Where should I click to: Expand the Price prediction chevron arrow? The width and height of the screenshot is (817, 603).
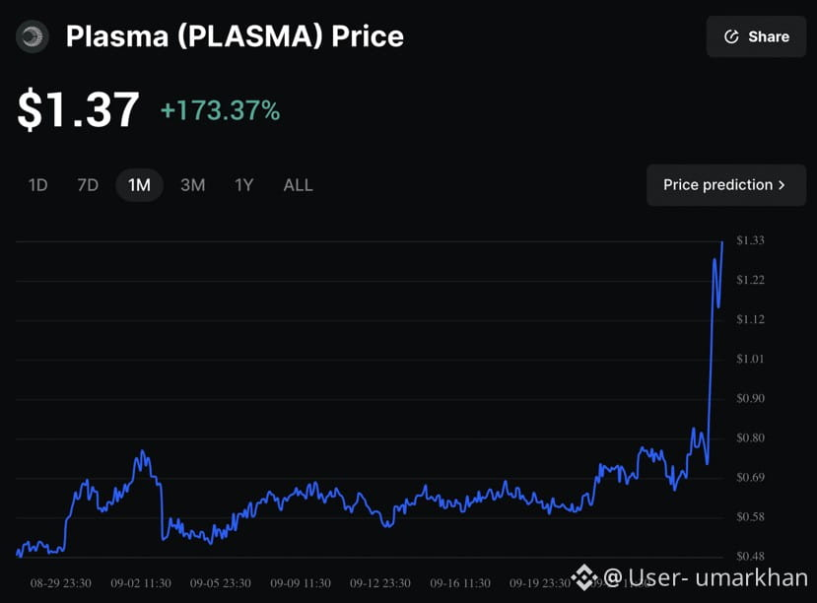(x=783, y=185)
